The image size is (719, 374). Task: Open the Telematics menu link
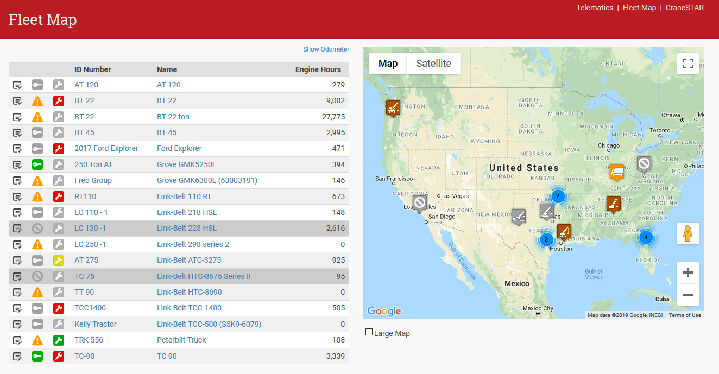pos(595,8)
